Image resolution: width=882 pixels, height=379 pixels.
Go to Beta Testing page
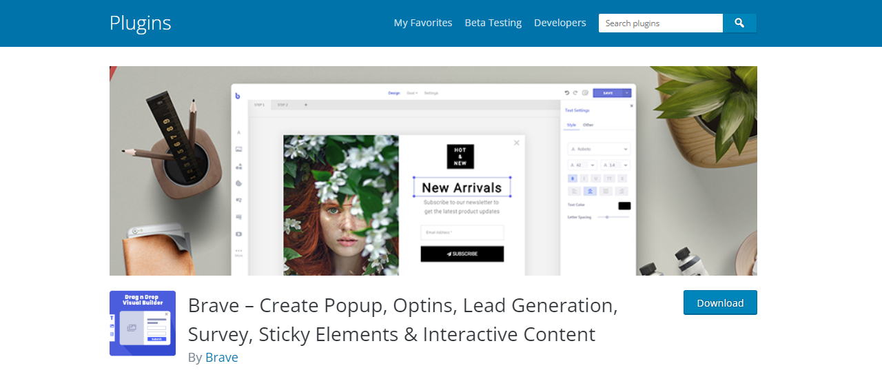click(493, 23)
